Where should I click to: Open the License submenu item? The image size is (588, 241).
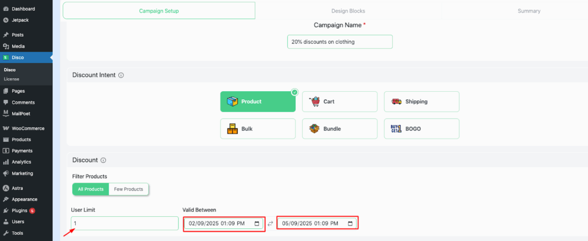(11, 79)
